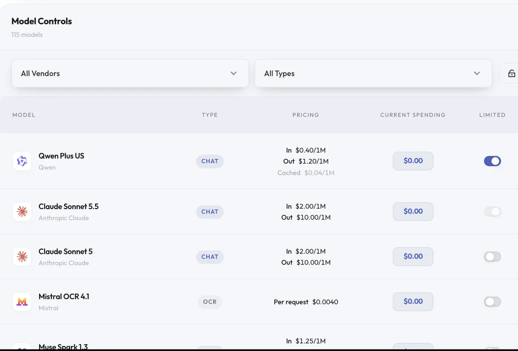Open the All Vendors dropdown

(x=130, y=73)
